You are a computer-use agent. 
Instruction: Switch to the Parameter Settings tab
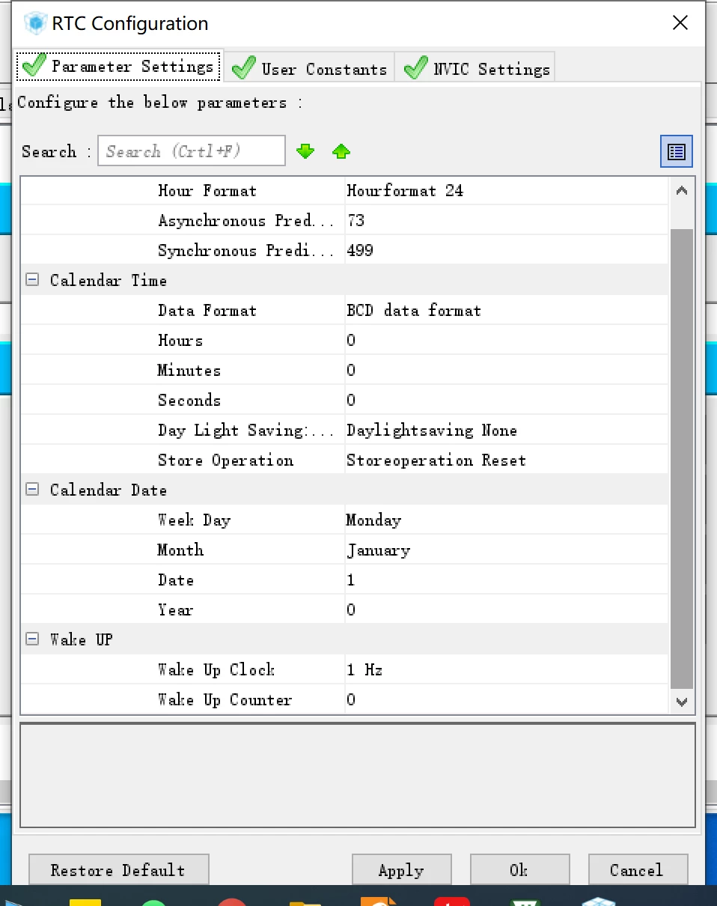[x=119, y=66]
